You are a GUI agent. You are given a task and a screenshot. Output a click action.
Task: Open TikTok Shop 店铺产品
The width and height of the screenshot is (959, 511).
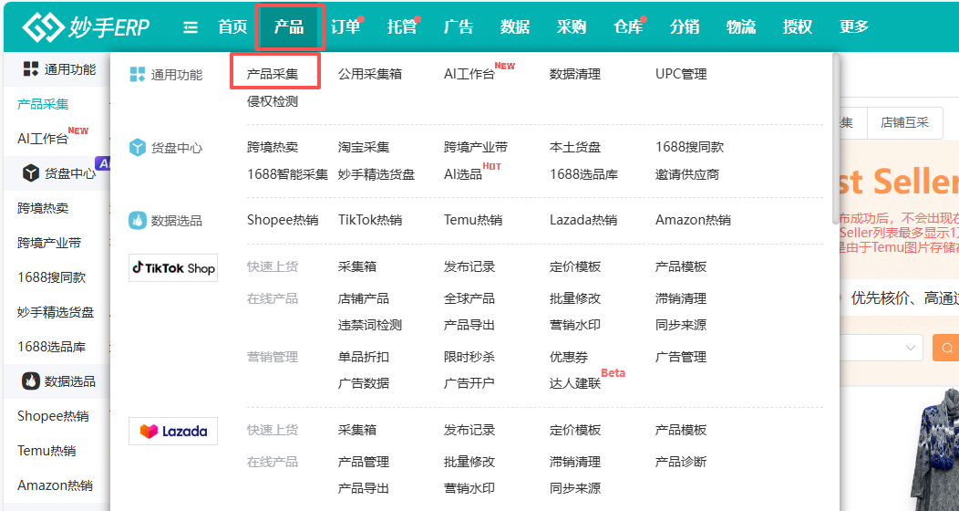point(364,298)
